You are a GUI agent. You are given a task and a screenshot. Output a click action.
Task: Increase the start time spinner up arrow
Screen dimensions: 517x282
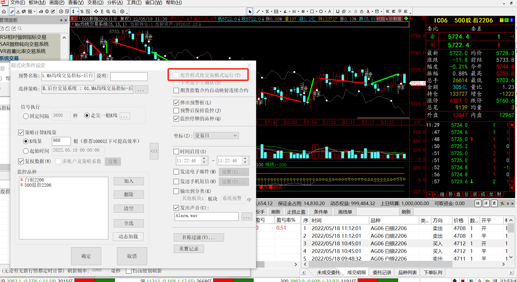(x=204, y=159)
